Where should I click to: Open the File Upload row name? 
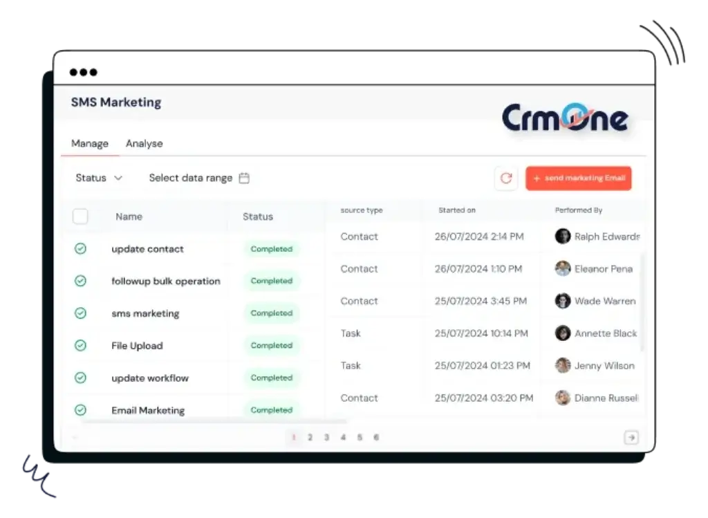(x=138, y=346)
